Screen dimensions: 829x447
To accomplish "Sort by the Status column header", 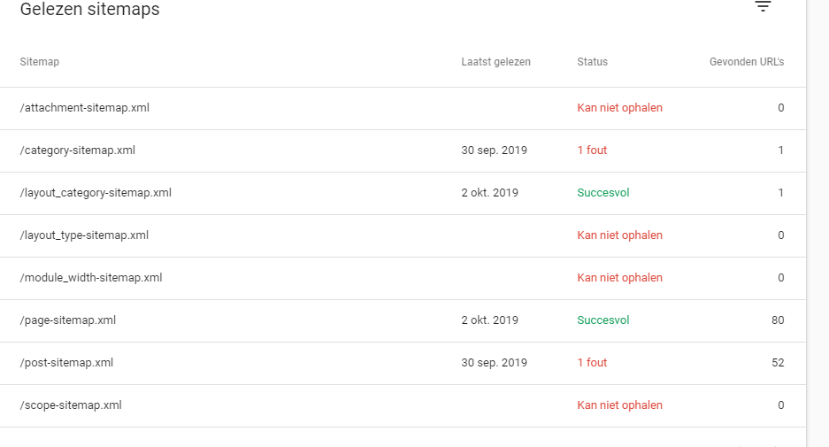I will [x=592, y=62].
